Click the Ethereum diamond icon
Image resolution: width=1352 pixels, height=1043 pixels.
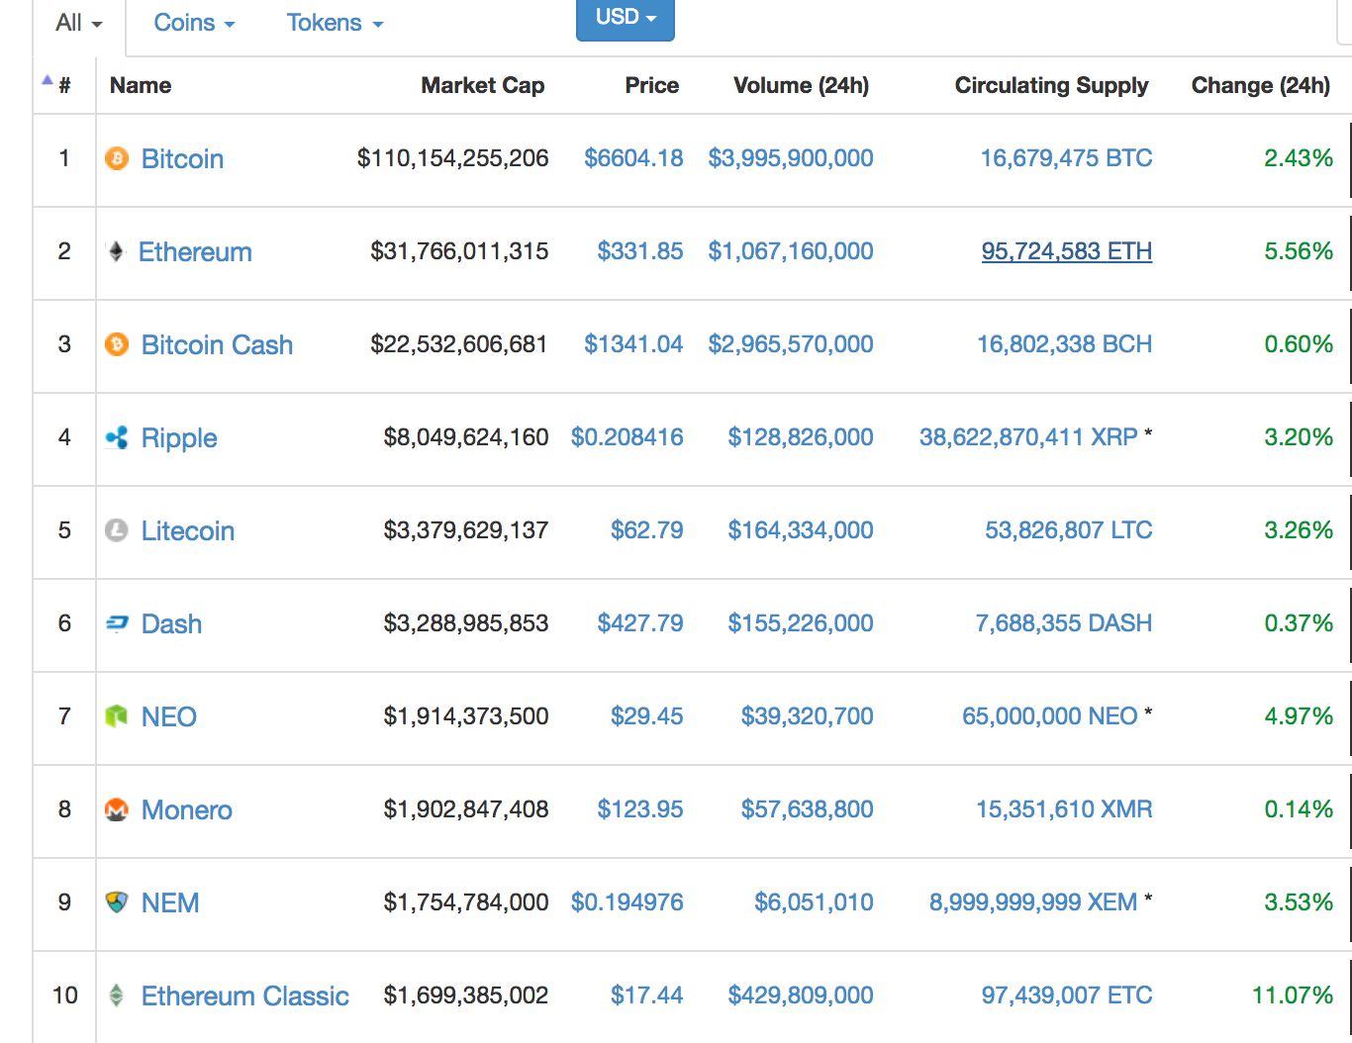tap(116, 251)
